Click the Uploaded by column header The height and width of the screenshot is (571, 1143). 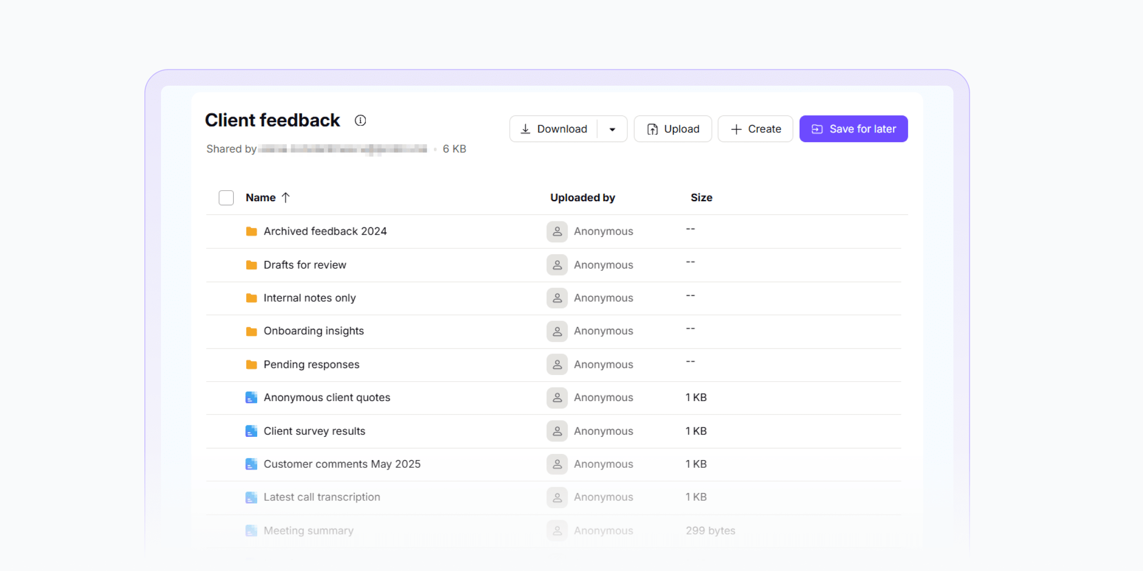(582, 197)
